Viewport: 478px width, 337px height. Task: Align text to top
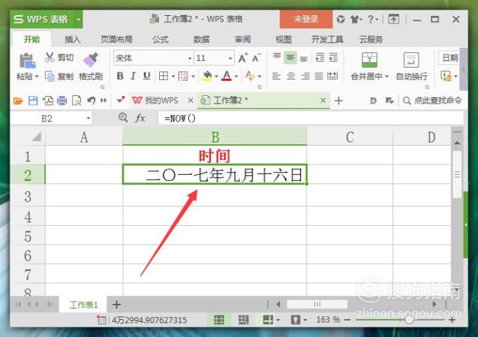tap(277, 57)
